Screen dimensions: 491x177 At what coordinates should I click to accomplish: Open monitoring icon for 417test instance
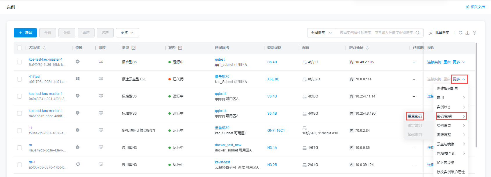point(101,79)
